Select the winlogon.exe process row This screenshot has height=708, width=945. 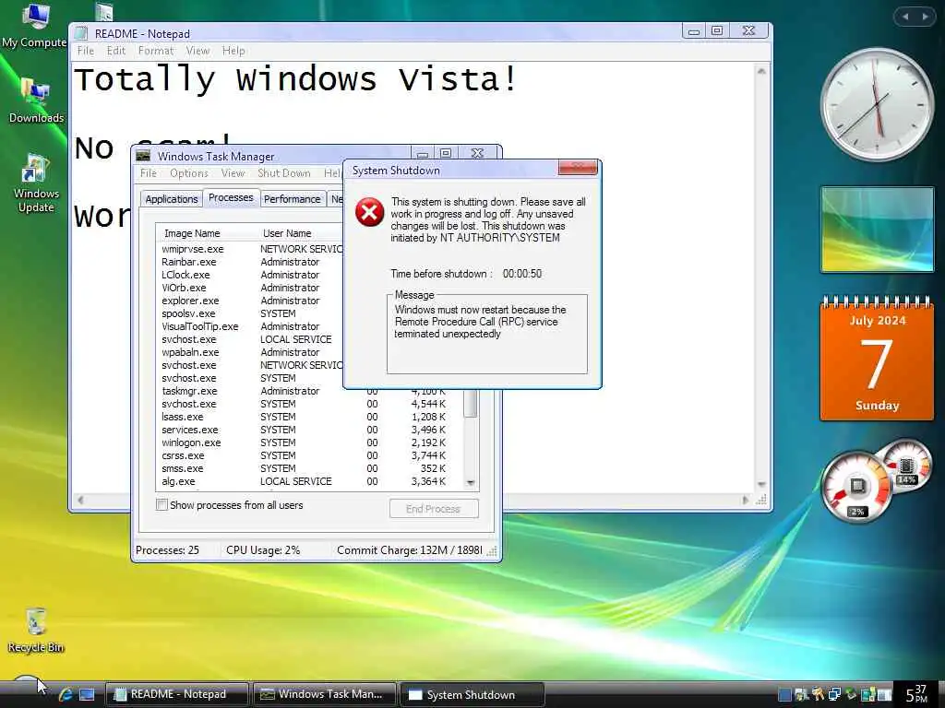[x=310, y=442]
